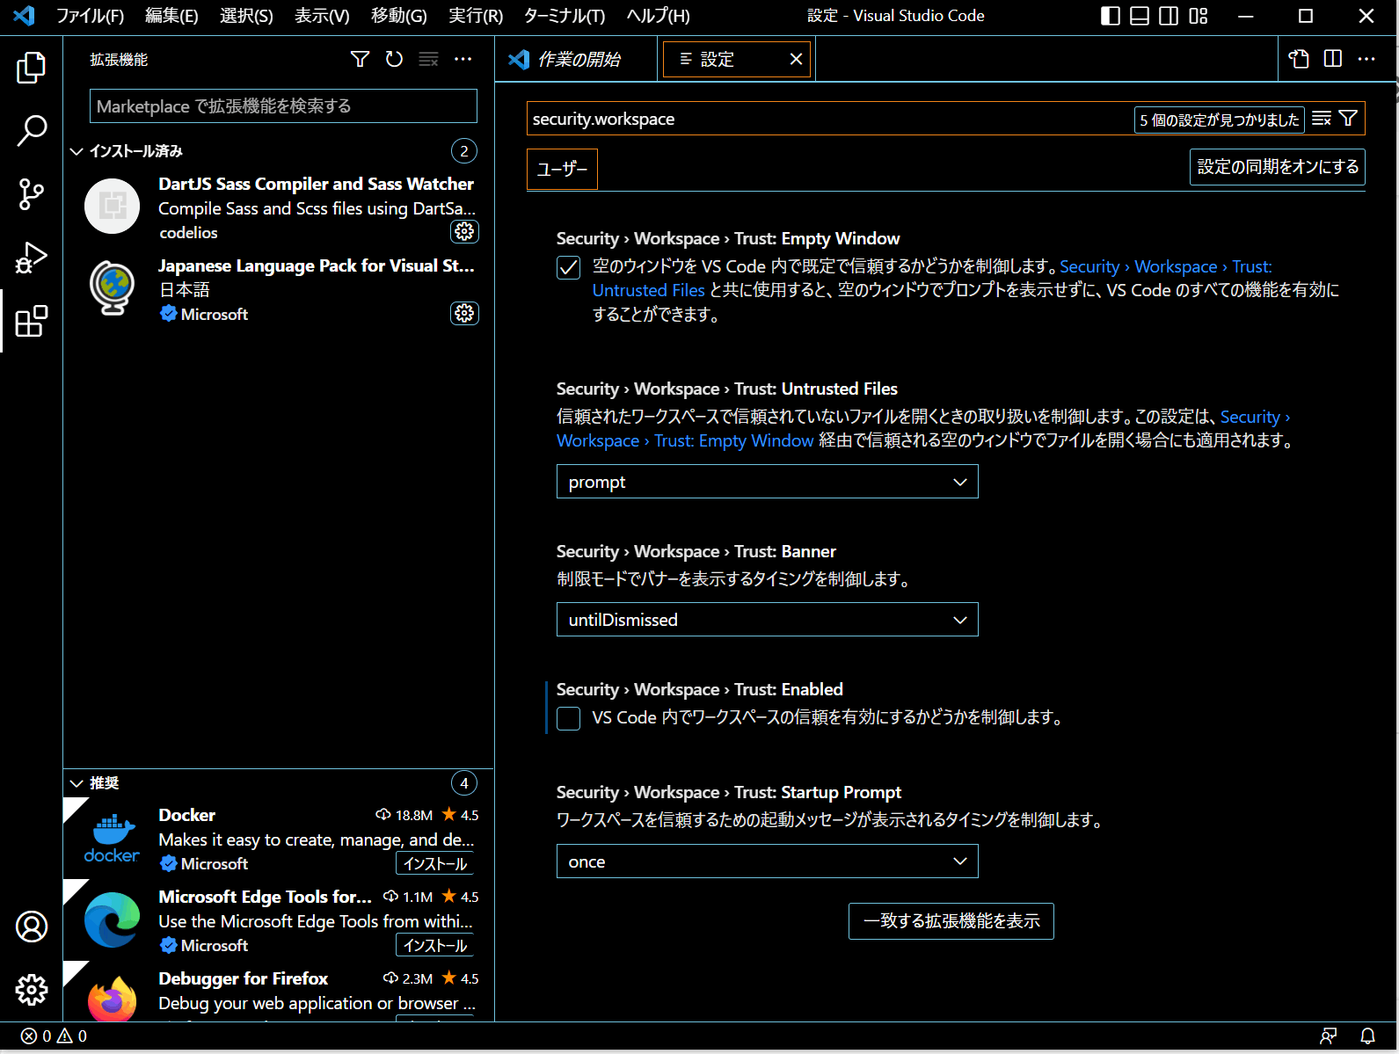The image size is (1399, 1054).
Task: Open the Search view in activity bar
Action: point(31,131)
